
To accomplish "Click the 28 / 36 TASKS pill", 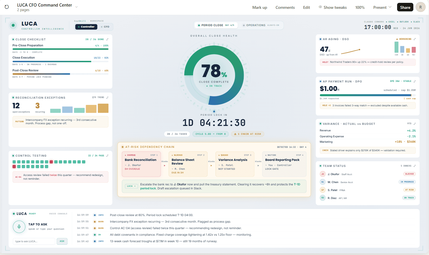I will click(177, 134).
